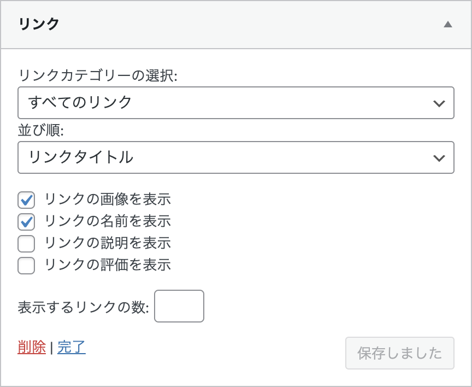
Task: Uncheck the リンクの名前を表示 checkbox
Action: 26,222
